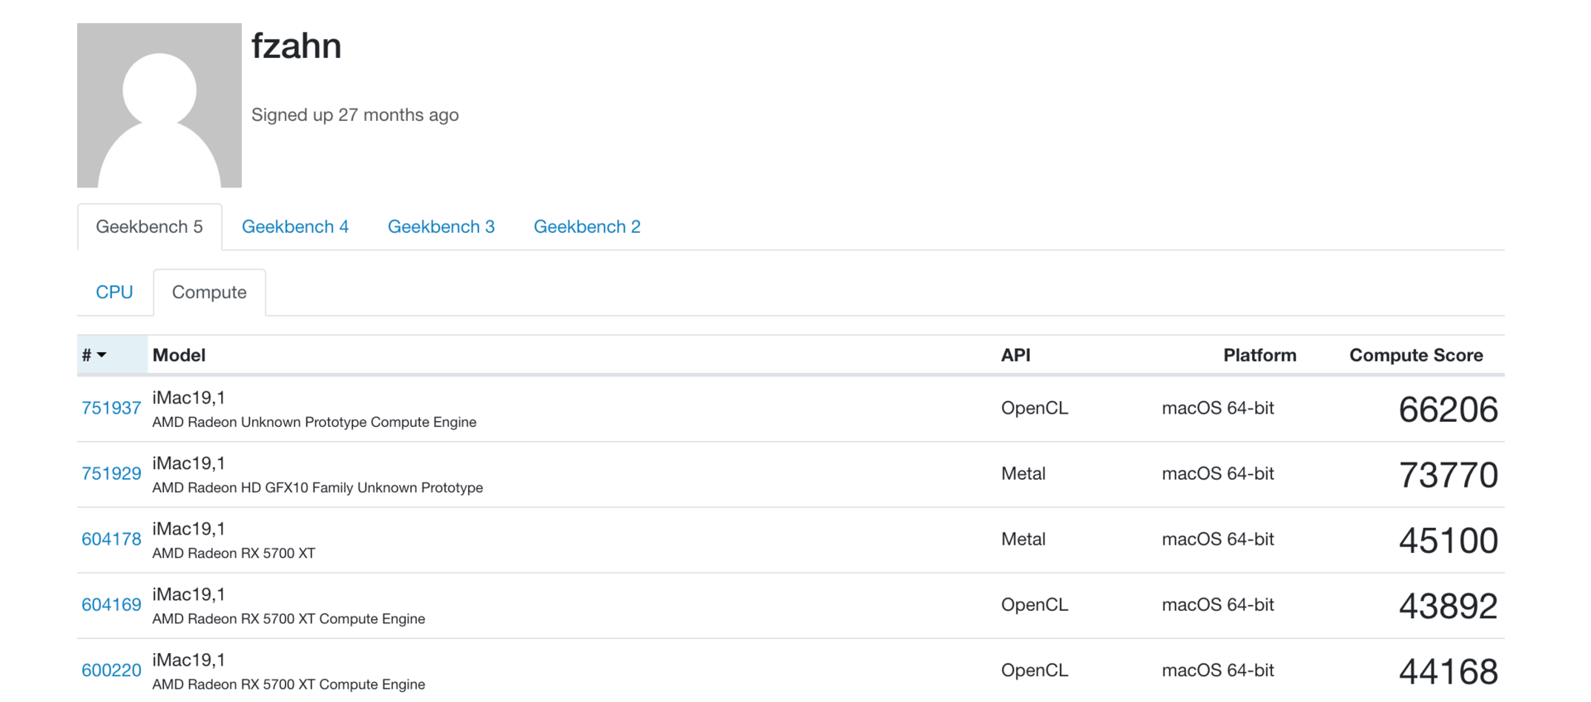Screen dimensions: 1591x702
Task: Sort by the Platform column header
Action: (x=1259, y=356)
